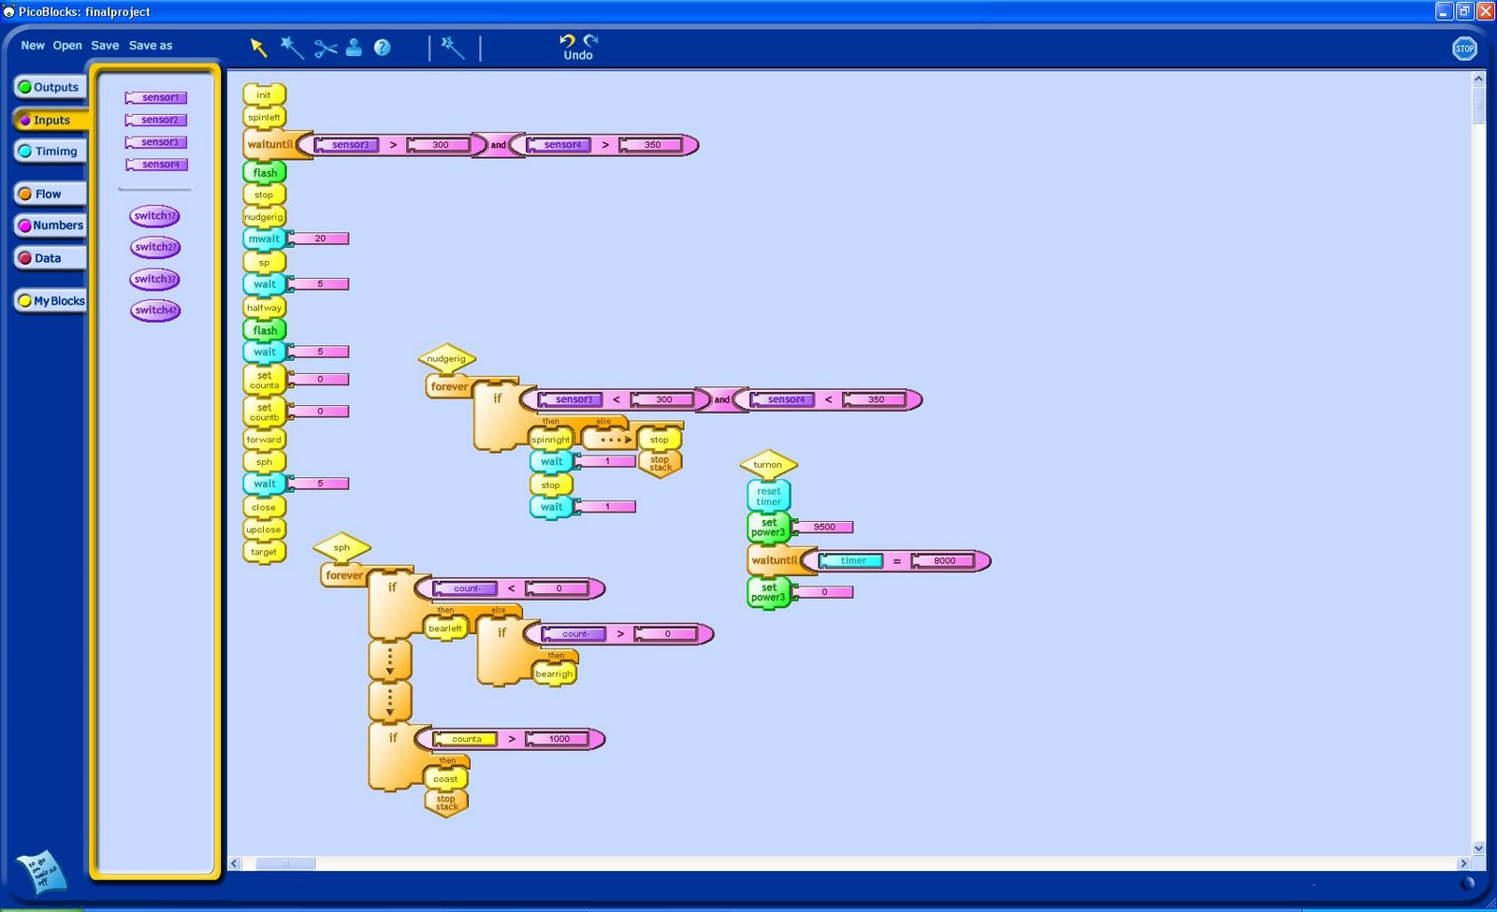
Task: Open the Outputs block category
Action: point(50,87)
